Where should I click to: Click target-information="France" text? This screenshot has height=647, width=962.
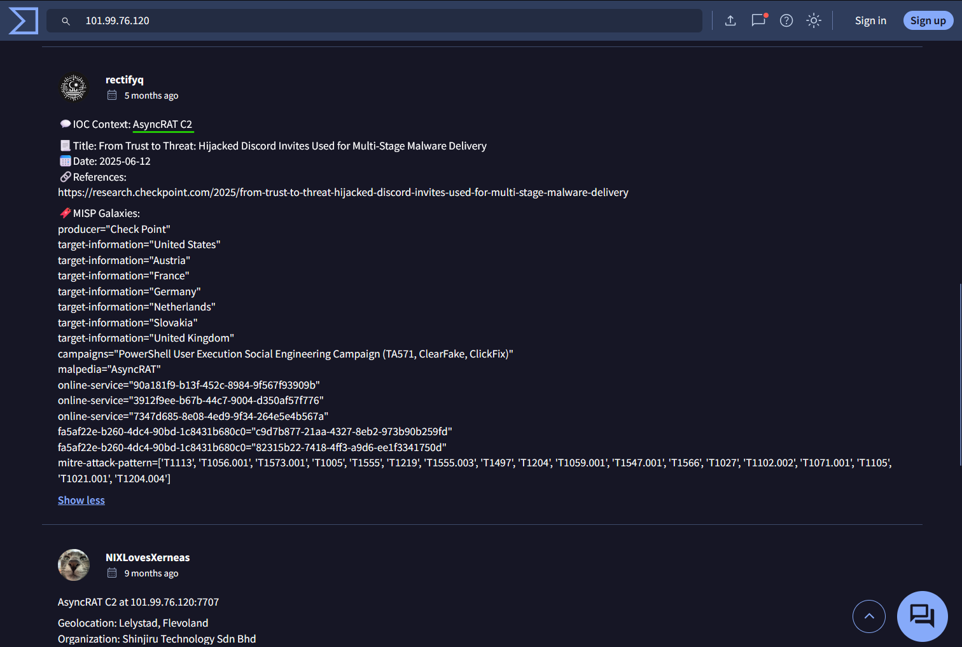[123, 276]
